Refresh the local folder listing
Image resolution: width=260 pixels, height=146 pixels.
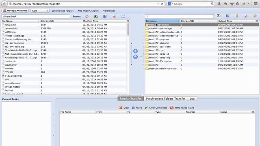[87, 16]
